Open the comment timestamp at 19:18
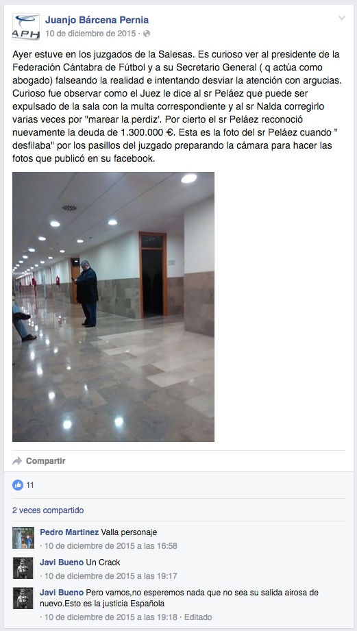Viewport: 357px width, 631px height. tap(111, 617)
